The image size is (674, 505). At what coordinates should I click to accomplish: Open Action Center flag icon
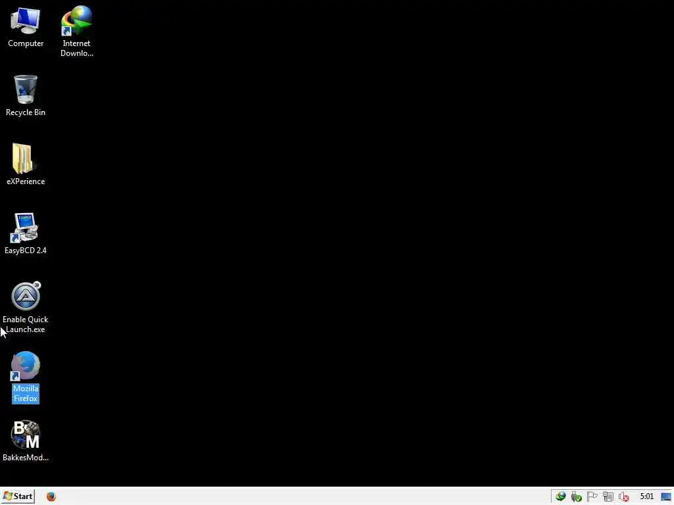(592, 497)
